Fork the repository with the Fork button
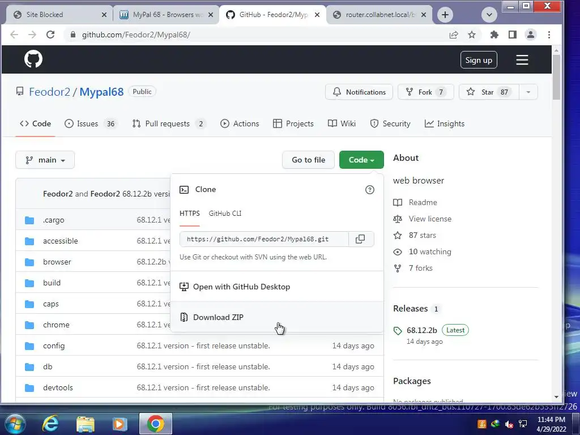The image size is (580, 435). (425, 92)
